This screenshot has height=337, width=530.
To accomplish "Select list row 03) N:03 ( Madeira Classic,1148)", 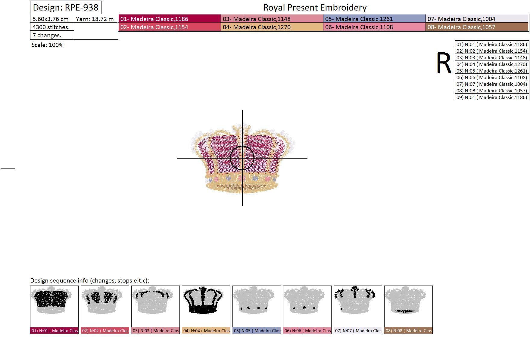I will (492, 57).
